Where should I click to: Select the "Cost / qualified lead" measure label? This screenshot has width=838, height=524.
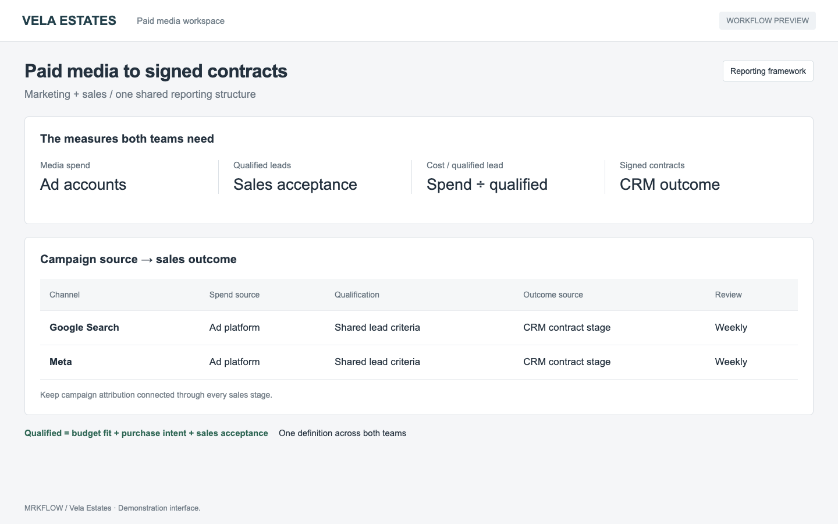tap(465, 165)
